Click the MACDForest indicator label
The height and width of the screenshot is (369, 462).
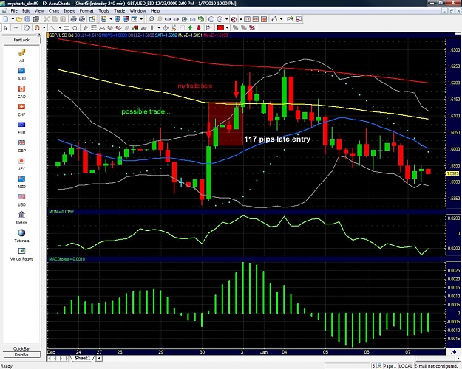click(67, 259)
